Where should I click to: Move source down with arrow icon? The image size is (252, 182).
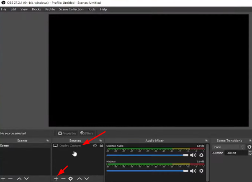pyautogui.click(x=87, y=179)
